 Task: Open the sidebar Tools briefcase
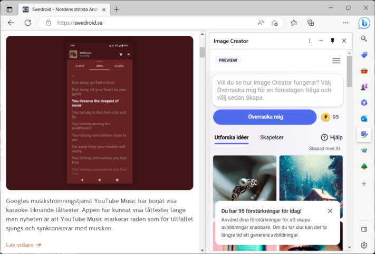point(364,71)
